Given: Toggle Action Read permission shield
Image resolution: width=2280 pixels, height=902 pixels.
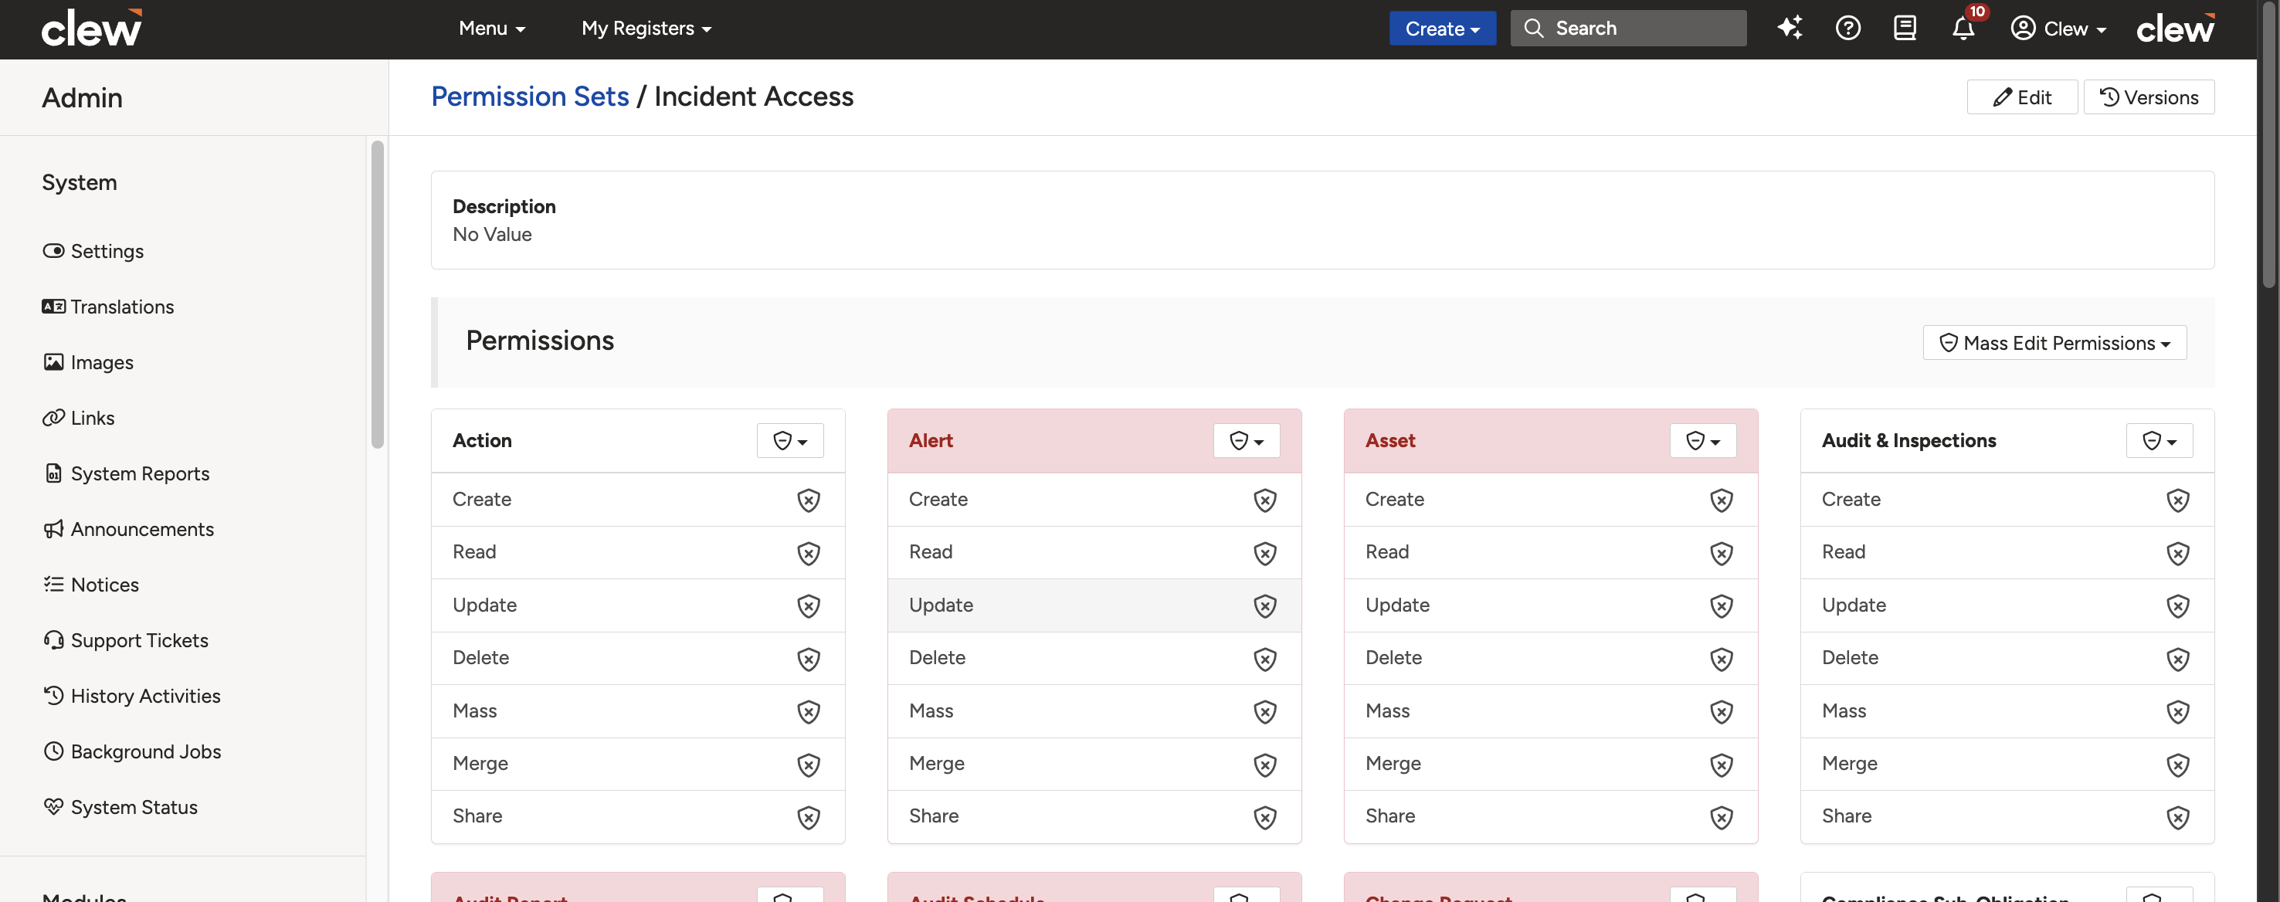Looking at the screenshot, I should [x=808, y=553].
